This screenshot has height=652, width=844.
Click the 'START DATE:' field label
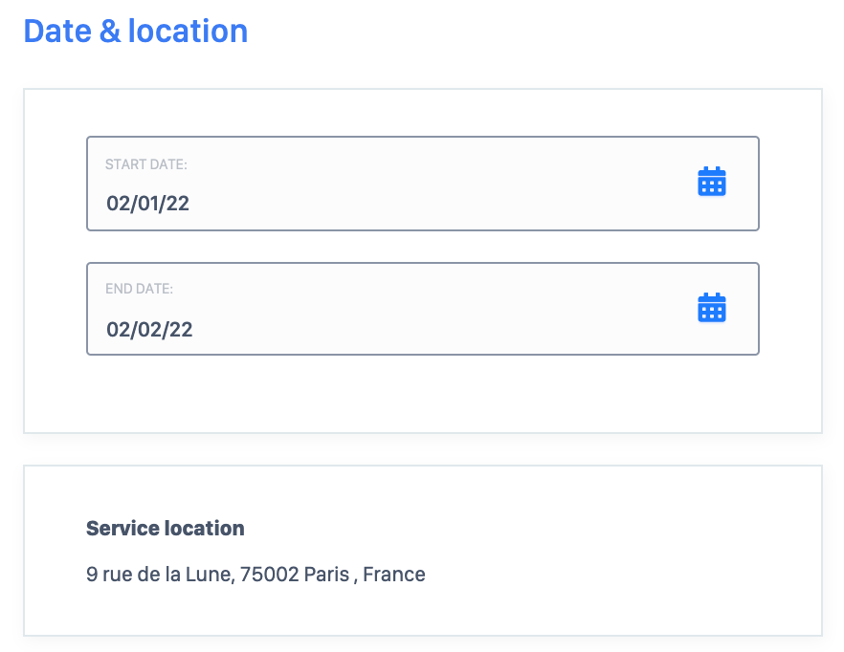point(146,164)
